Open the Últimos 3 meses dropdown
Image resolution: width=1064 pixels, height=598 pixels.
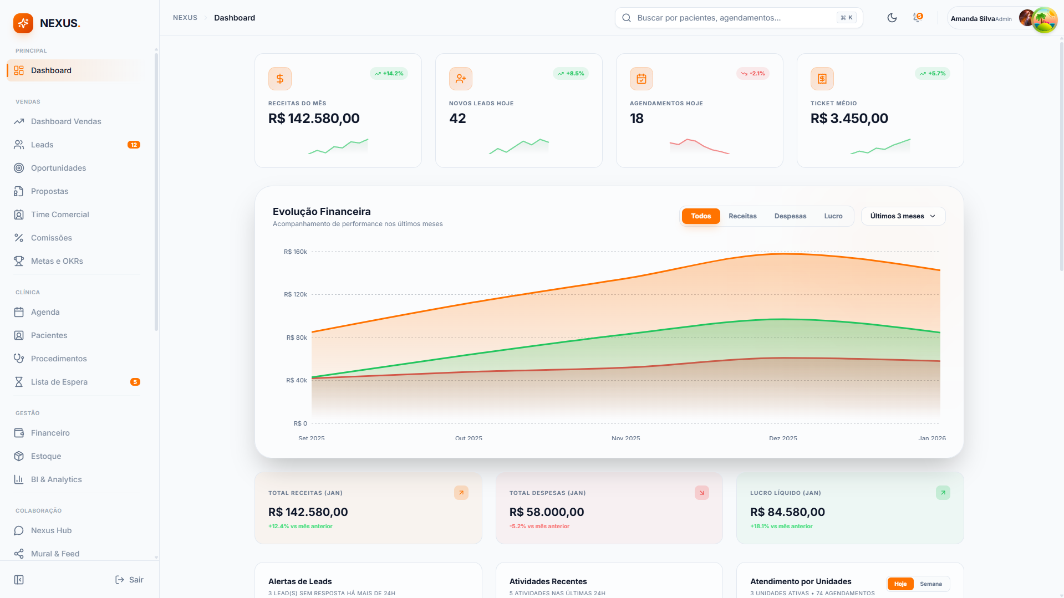(x=903, y=216)
